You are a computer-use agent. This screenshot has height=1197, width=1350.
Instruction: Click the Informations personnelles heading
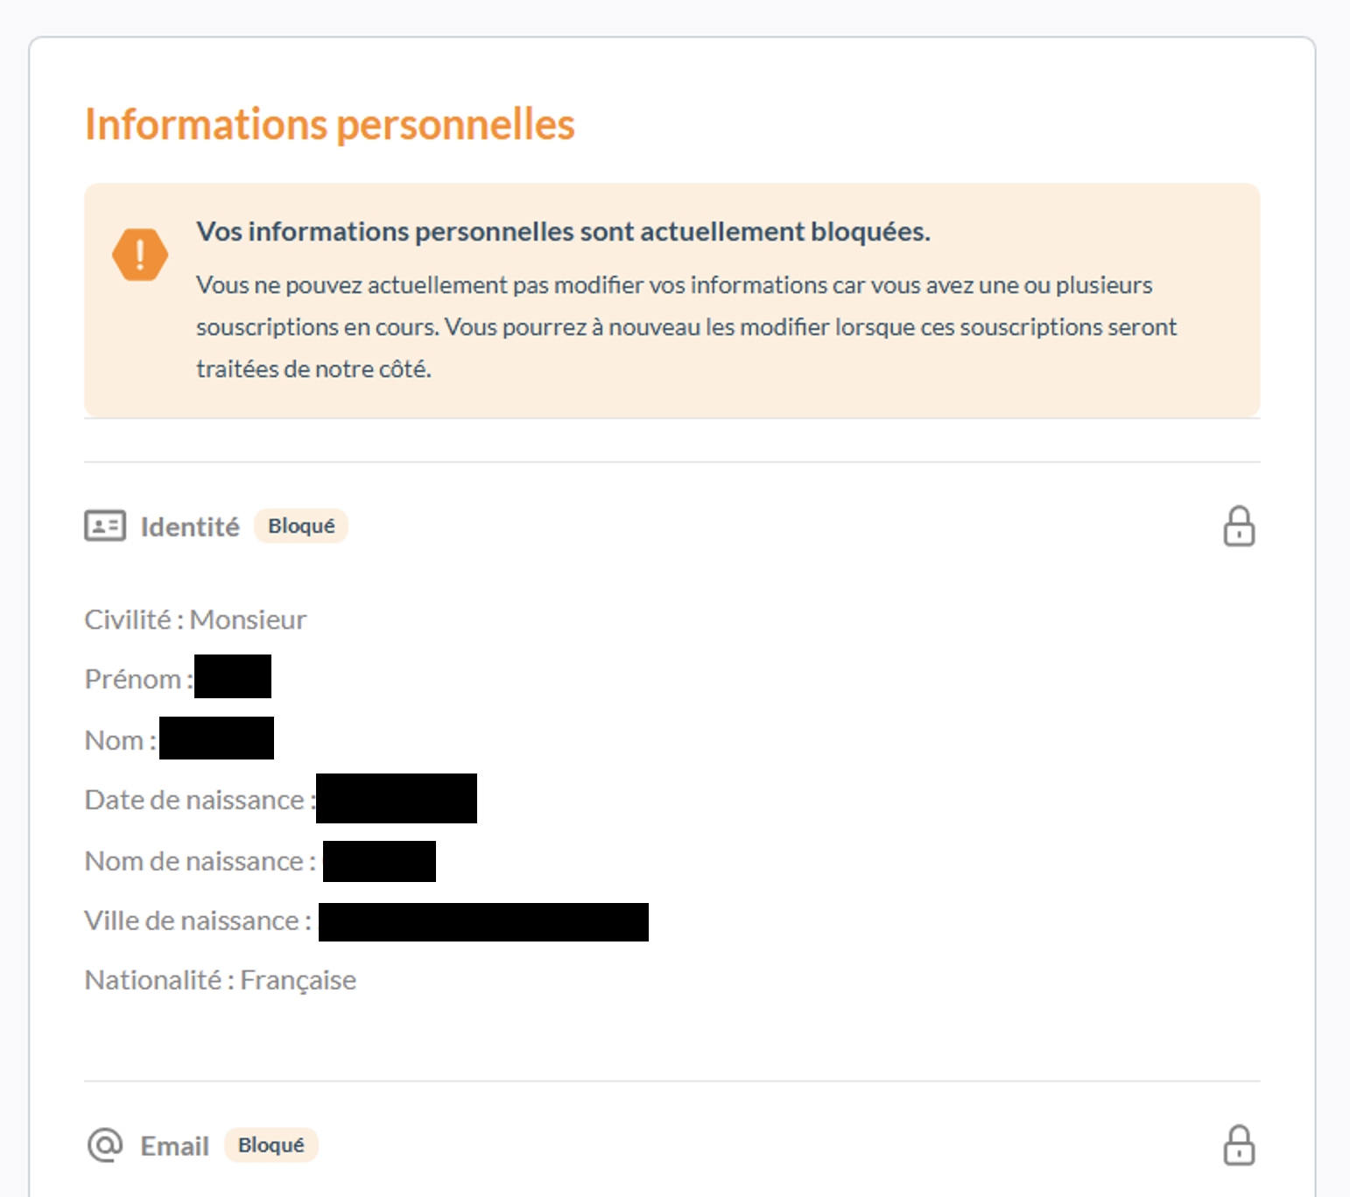pos(329,124)
